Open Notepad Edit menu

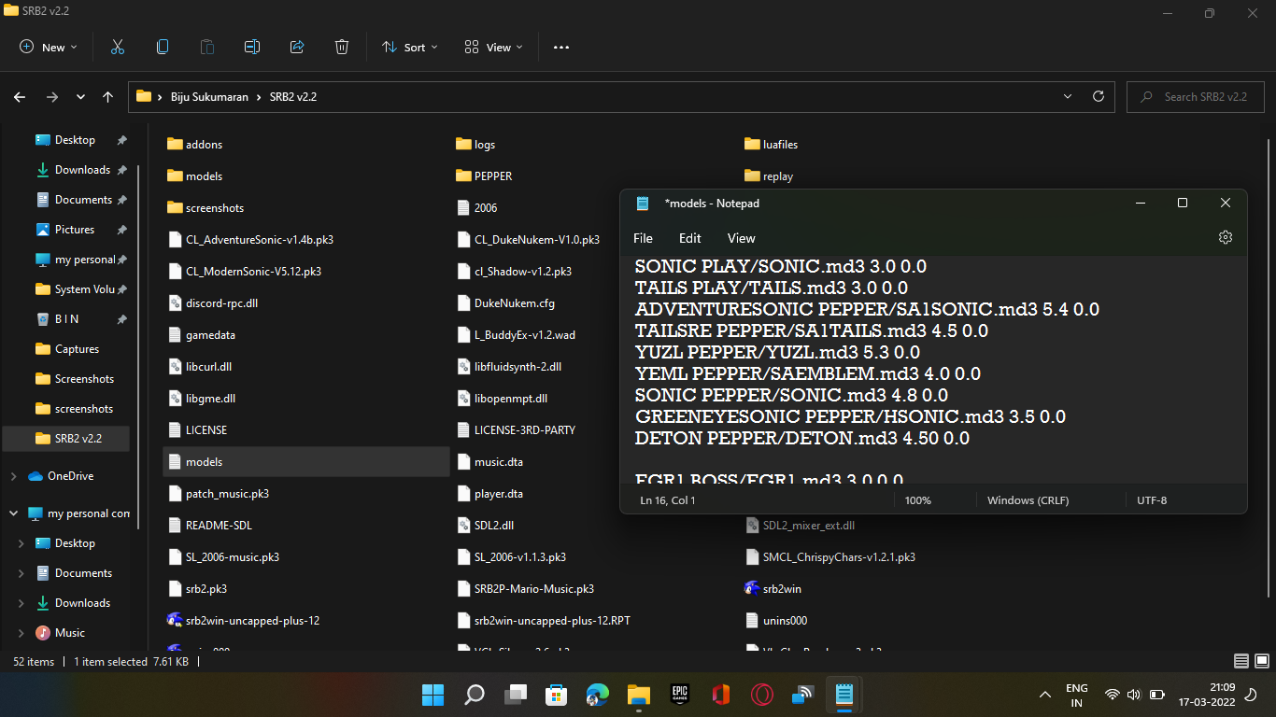click(x=689, y=238)
